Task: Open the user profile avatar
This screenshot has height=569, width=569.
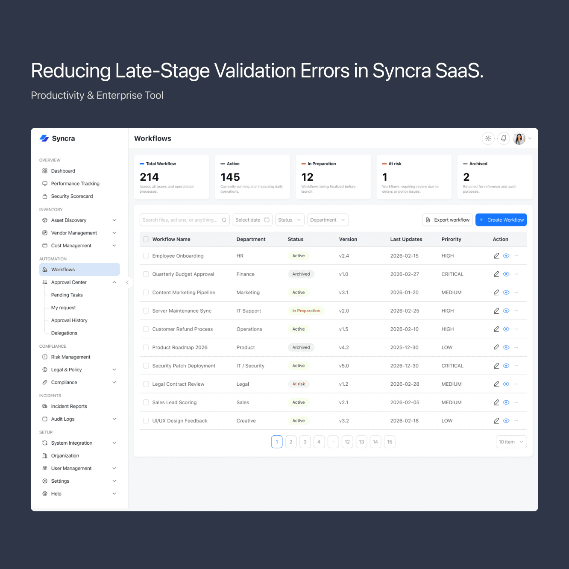Action: click(519, 138)
